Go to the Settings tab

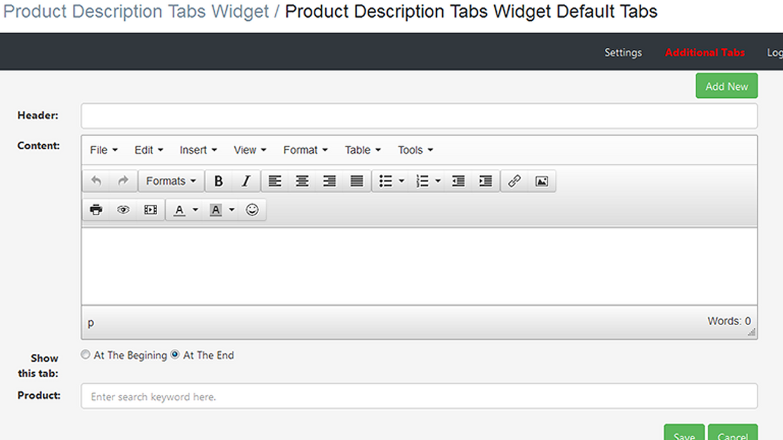[x=623, y=53]
